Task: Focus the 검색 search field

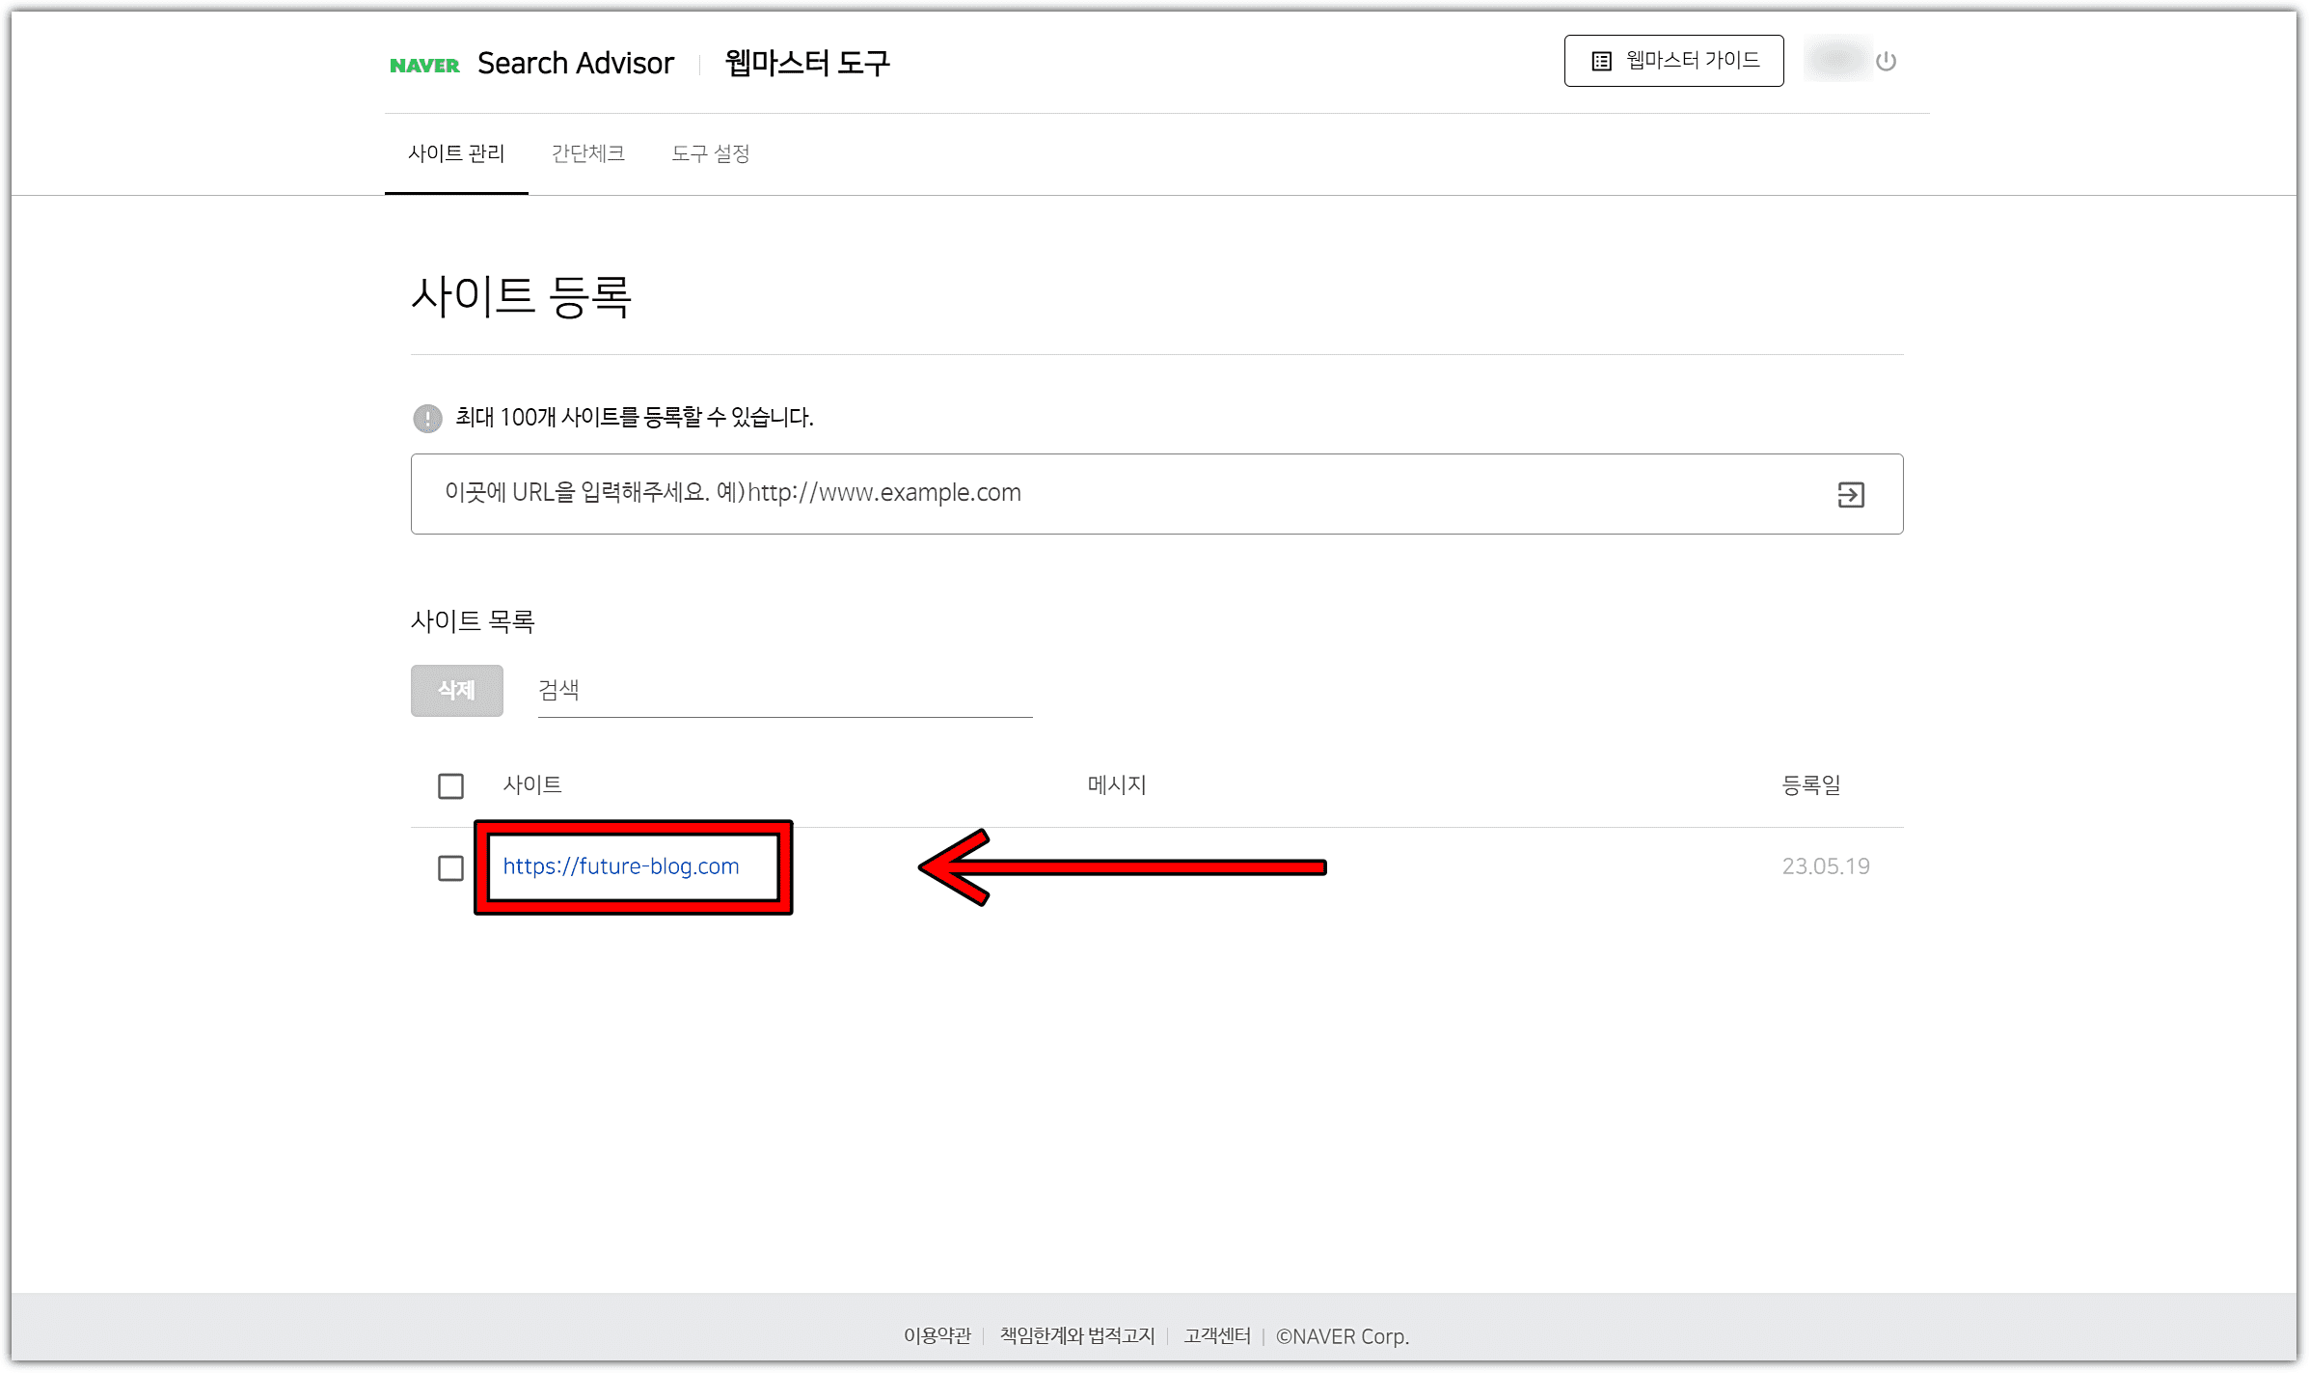Action: tap(783, 691)
